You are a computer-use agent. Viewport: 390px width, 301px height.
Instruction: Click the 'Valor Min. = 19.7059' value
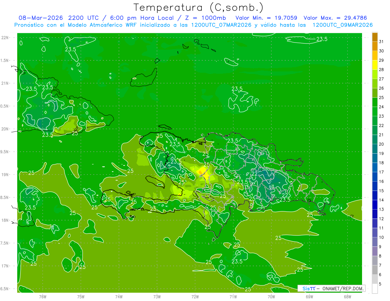[x=266, y=18]
